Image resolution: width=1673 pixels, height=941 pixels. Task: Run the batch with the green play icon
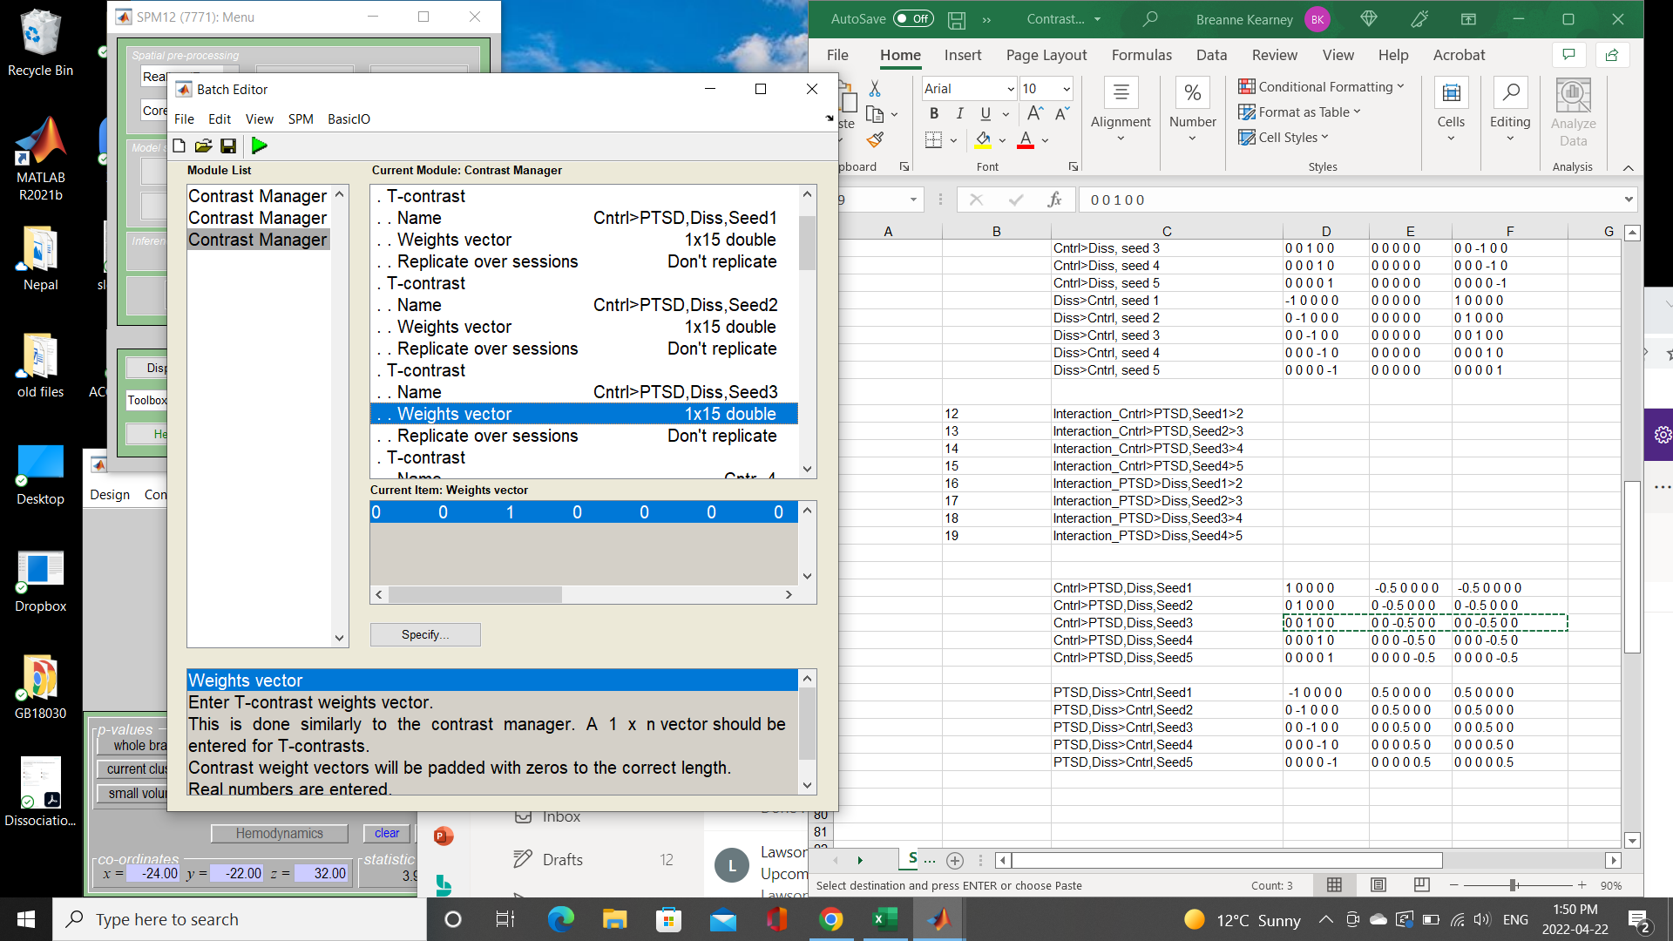(x=259, y=146)
